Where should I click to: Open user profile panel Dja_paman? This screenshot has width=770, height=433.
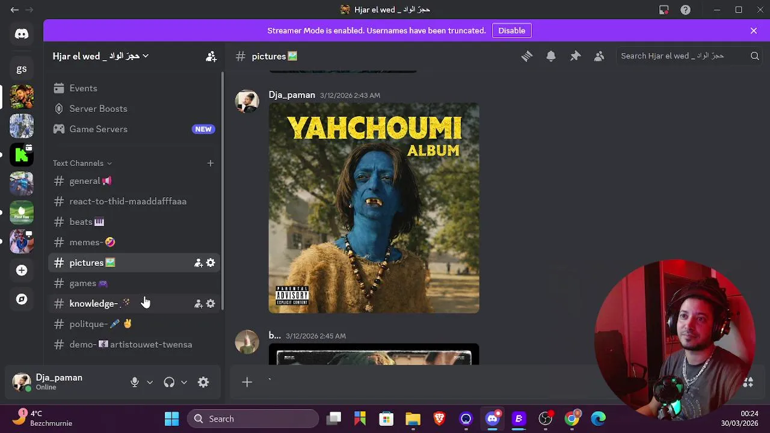click(x=66, y=382)
